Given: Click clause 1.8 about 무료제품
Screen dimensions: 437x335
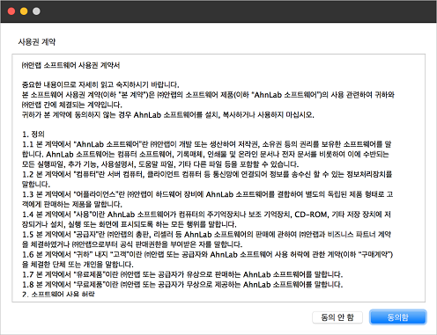Looking at the screenshot, I should pyautogui.click(x=182, y=284).
